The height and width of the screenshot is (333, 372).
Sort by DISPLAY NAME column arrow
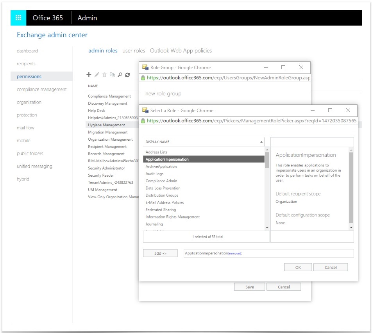(x=261, y=142)
